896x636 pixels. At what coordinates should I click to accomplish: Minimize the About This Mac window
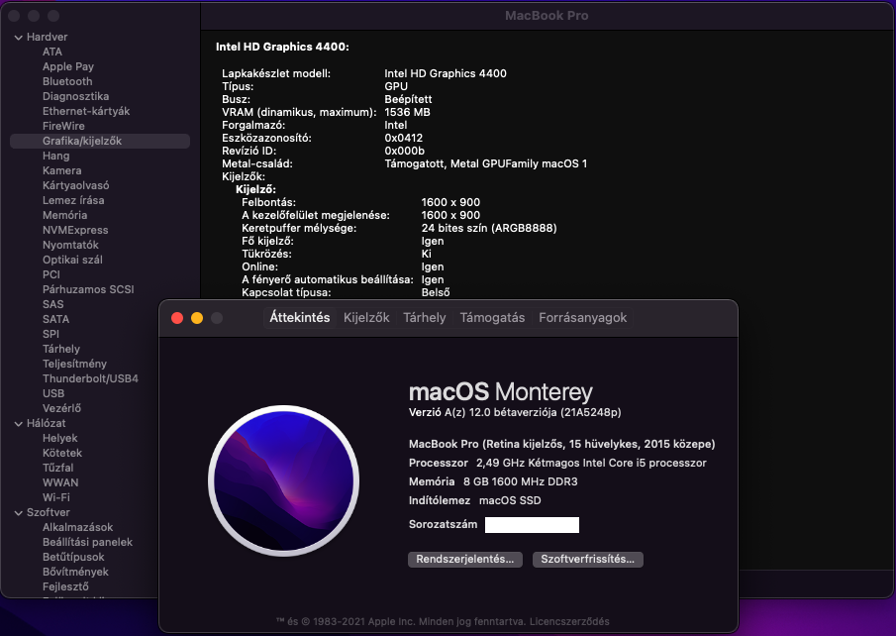tap(197, 318)
